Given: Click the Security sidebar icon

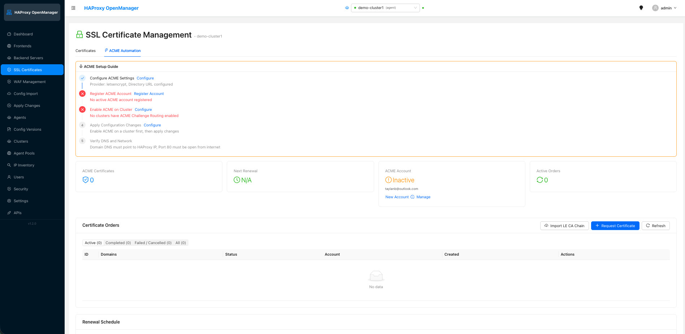Looking at the screenshot, I should (x=9, y=189).
